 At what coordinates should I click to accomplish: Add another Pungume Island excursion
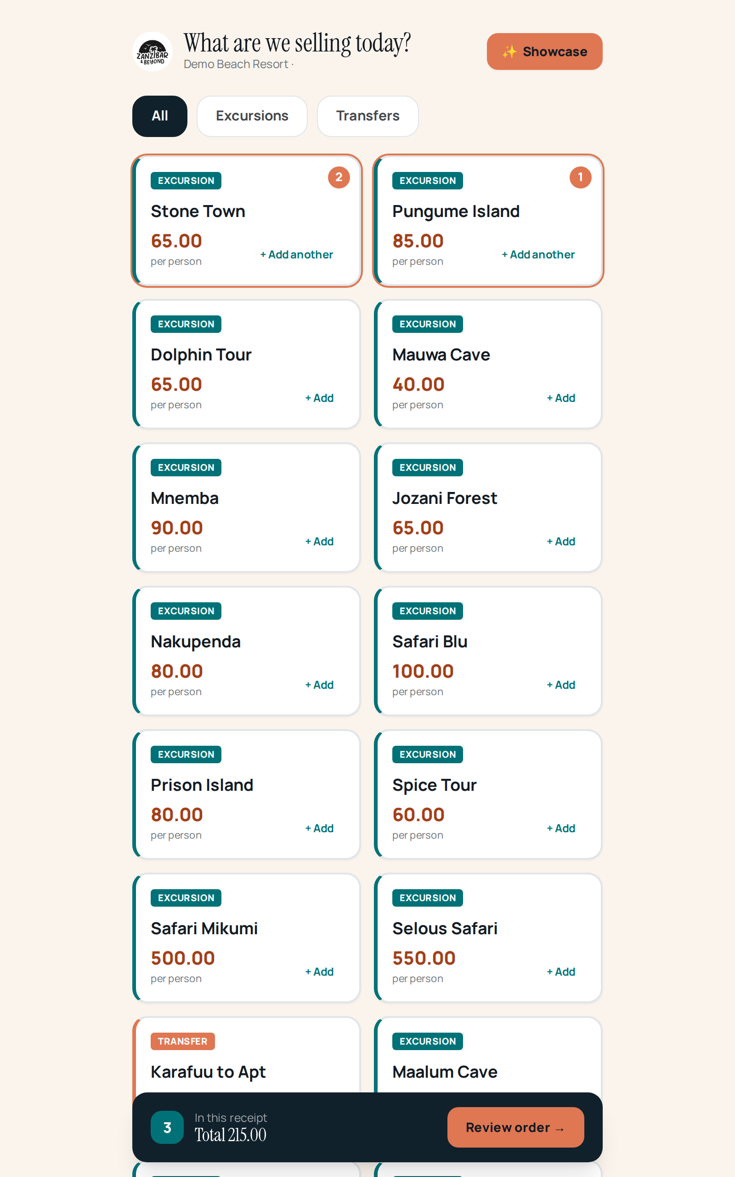(538, 254)
